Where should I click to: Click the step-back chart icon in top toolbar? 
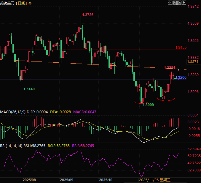[175, 3]
